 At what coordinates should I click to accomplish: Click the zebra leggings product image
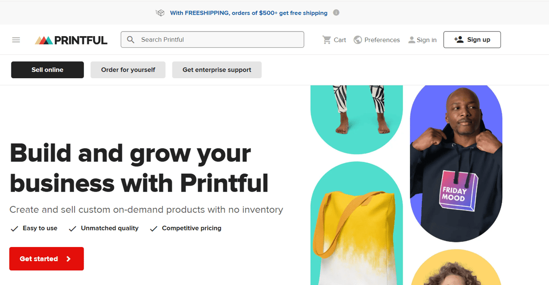click(x=357, y=120)
